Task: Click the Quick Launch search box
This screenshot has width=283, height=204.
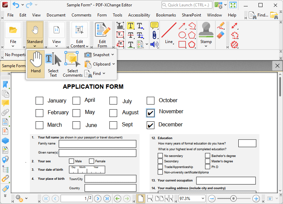Action: pos(187,5)
